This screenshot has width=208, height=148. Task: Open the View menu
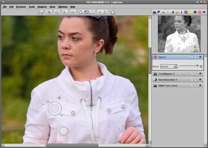(x=52, y=7)
